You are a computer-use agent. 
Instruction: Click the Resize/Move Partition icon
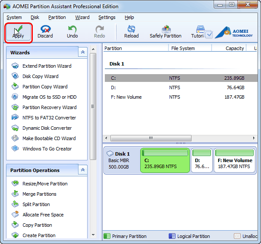(x=15, y=184)
